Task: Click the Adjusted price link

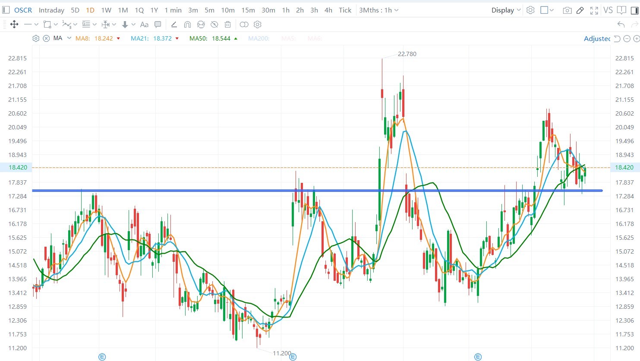Action: pyautogui.click(x=597, y=38)
